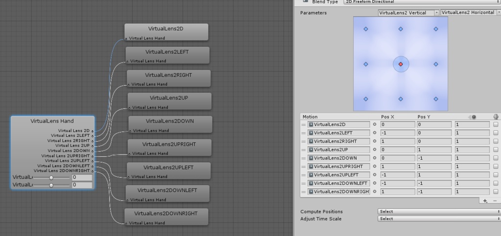Grab the drag handle of VirtualLens2LEFT row
Image resolution: width=501 pixels, height=236 pixels.
pyautogui.click(x=303, y=133)
